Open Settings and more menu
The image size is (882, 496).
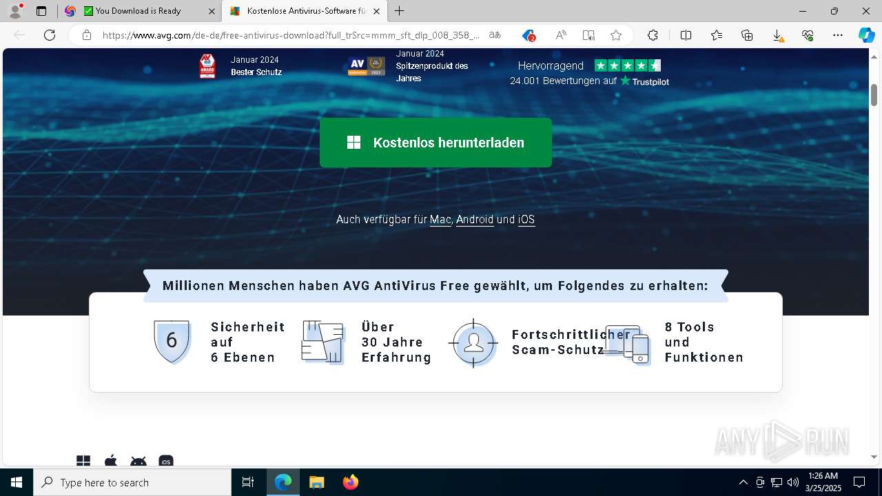[838, 35]
